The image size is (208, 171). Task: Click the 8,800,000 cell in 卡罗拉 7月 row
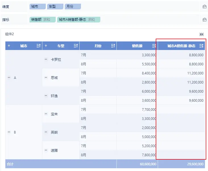[181, 55]
